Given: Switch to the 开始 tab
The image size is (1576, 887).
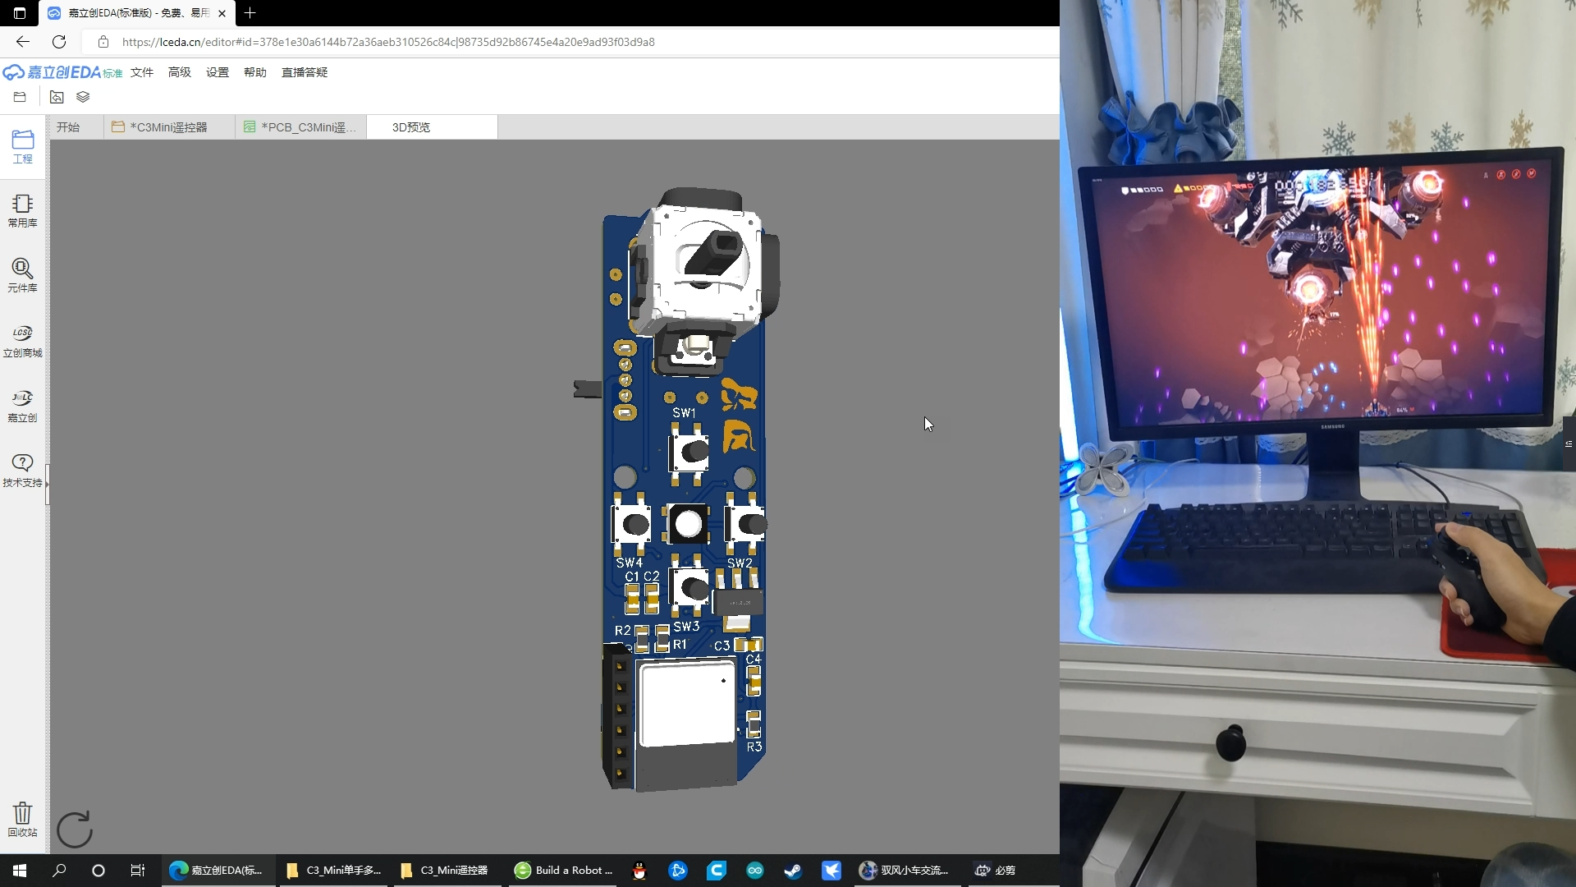Looking at the screenshot, I should tap(69, 126).
